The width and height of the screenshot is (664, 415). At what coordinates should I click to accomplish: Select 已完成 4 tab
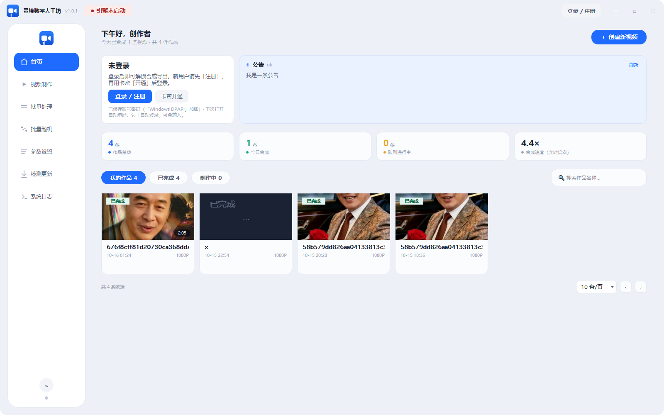pos(168,178)
